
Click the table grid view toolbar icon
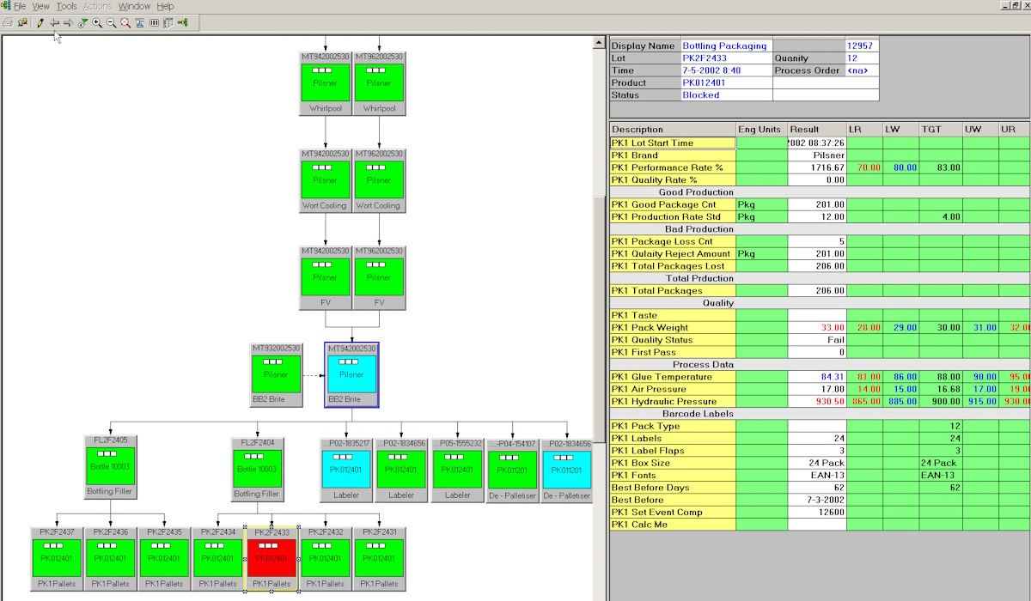click(x=168, y=22)
